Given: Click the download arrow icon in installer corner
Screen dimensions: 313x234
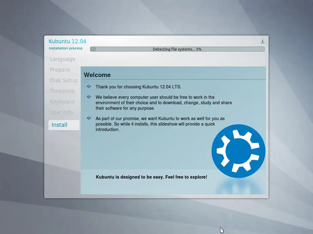Looking at the screenshot, I should 263,41.
